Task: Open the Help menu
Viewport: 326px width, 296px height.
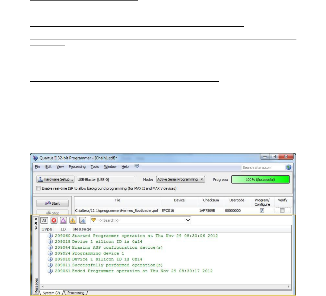Action: coord(125,167)
